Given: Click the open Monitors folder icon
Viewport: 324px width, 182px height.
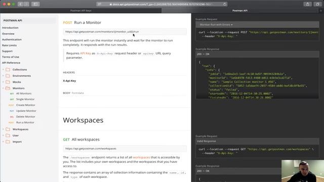Looking at the screenshot, I should point(8,88).
